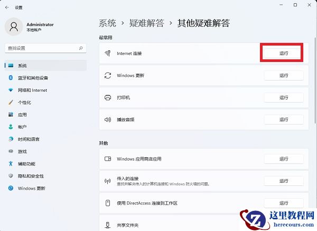Click the 系统 monitor icon in sidebar
This screenshot has height=231, width=317.
tap(11, 66)
